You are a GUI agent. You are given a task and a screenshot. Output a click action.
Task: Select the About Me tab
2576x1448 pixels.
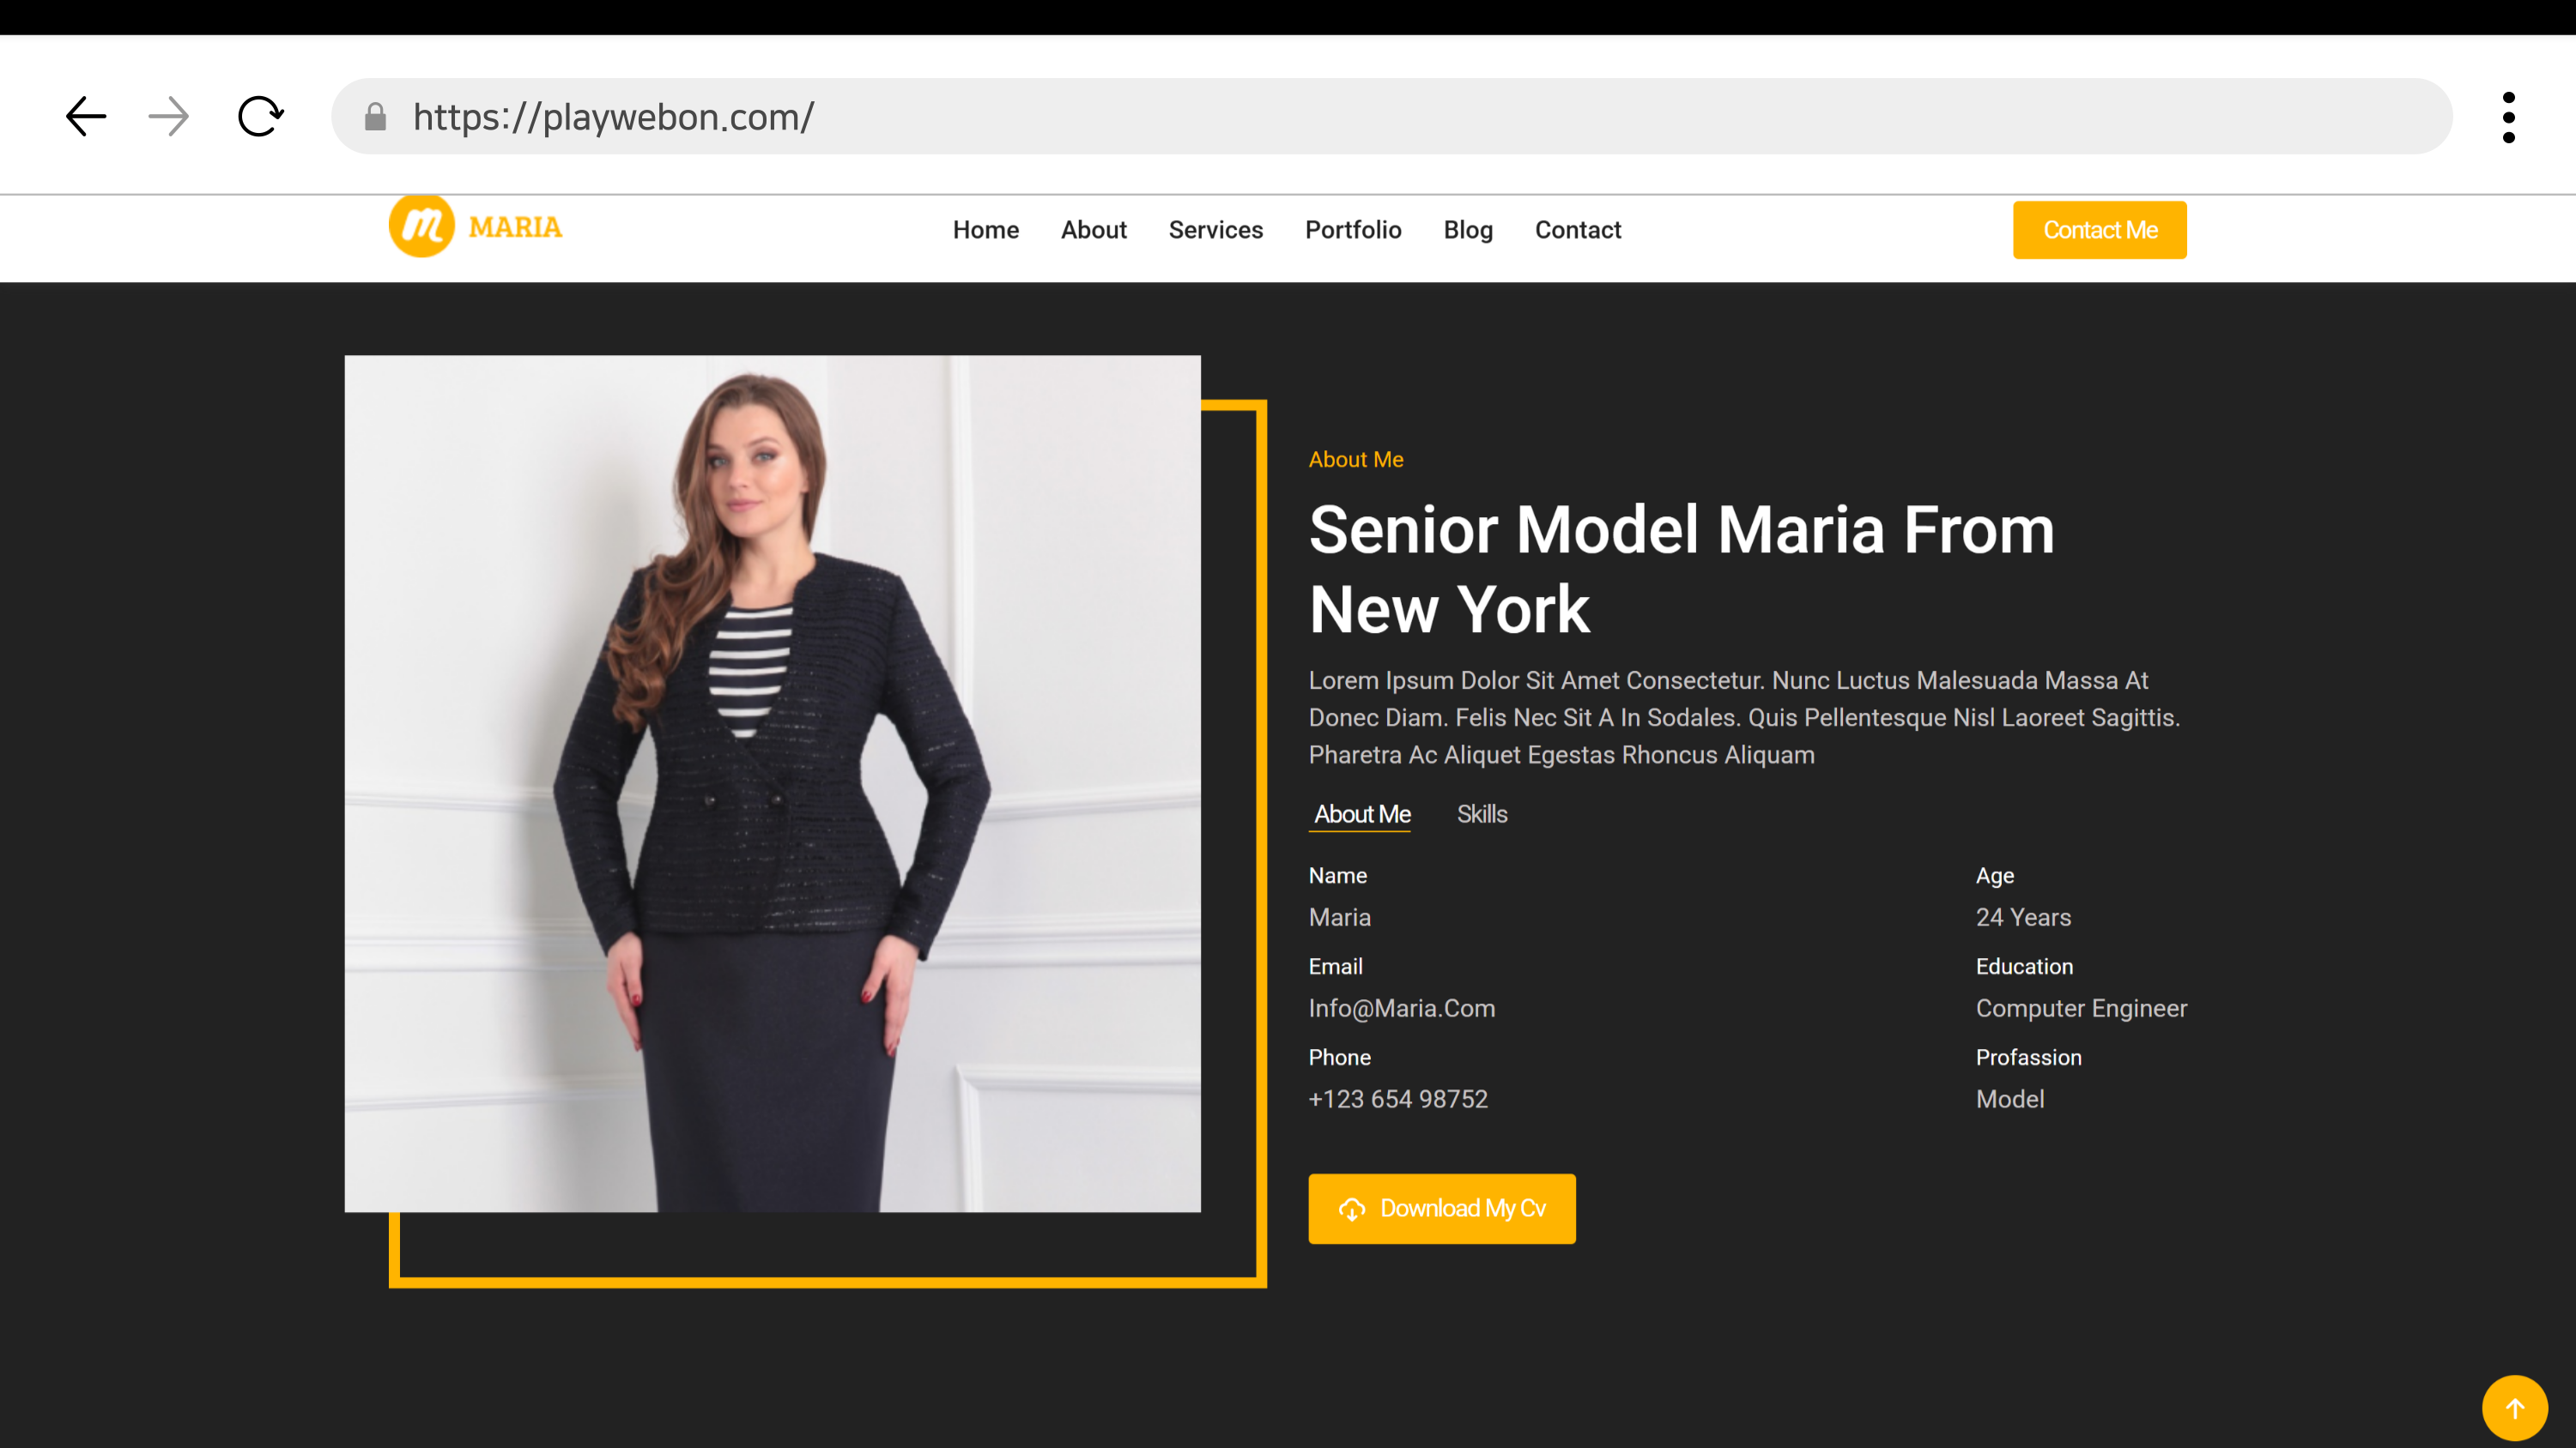click(1361, 814)
